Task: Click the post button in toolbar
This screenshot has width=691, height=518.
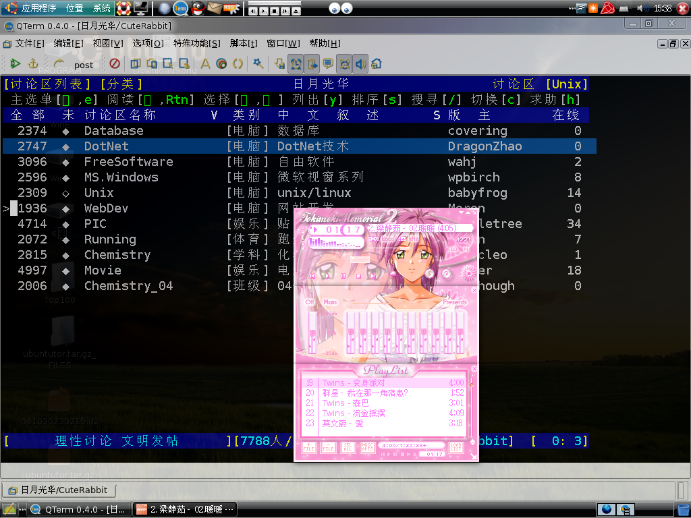Action: [84, 65]
